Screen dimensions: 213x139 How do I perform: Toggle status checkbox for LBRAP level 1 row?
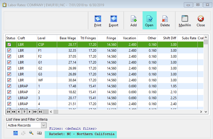coord(9,86)
